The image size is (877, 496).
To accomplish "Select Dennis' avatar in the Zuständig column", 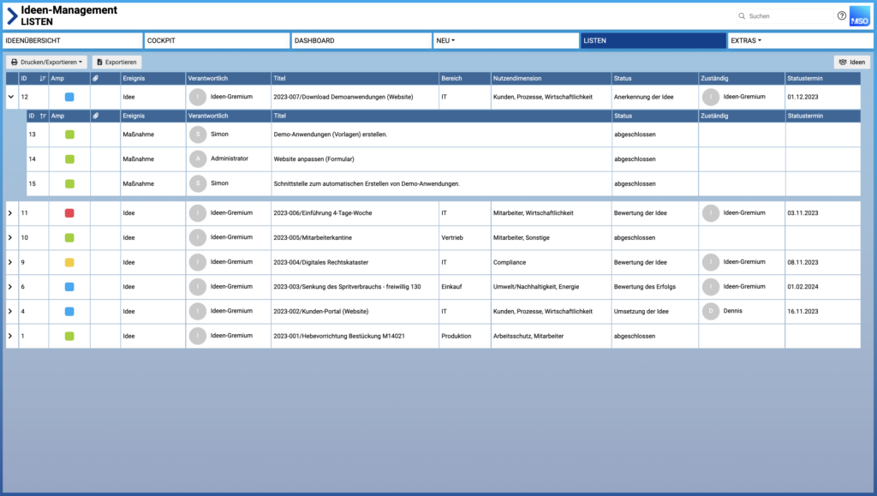I will [x=710, y=311].
